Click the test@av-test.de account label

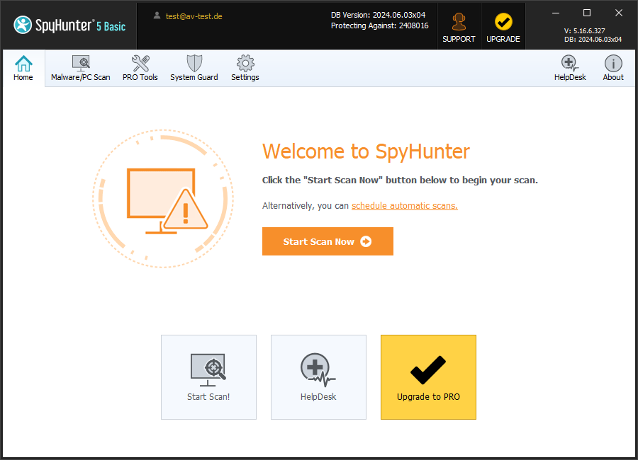(x=194, y=16)
